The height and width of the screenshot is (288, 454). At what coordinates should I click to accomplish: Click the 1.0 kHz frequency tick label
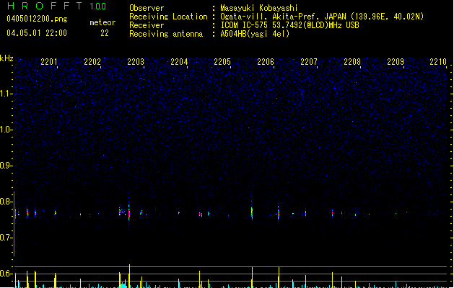coord(5,130)
